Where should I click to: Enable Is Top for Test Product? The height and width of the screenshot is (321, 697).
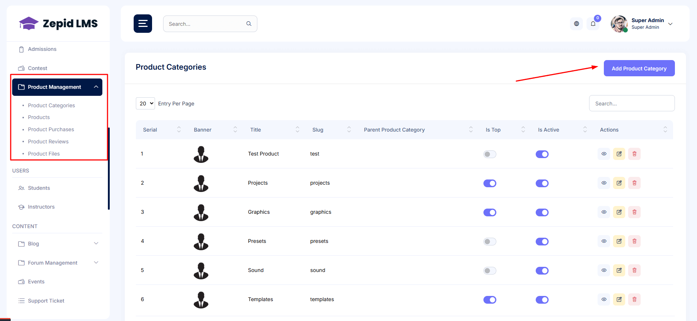point(490,154)
